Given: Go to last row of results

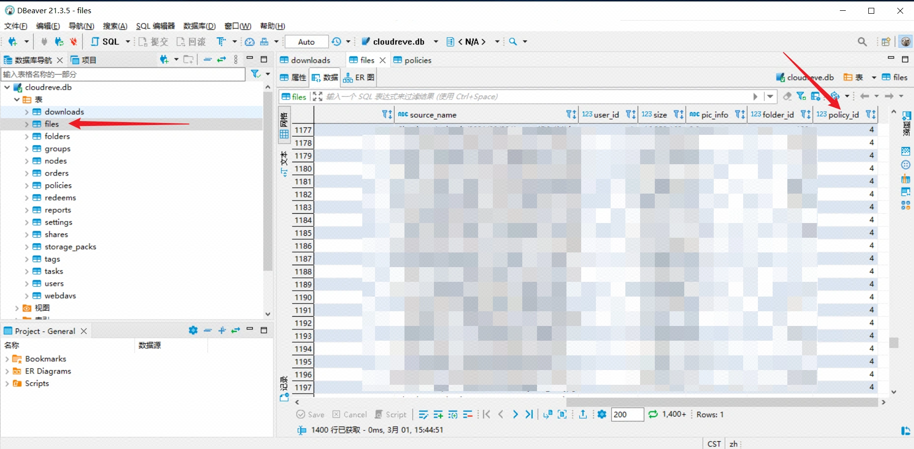Looking at the screenshot, I should 529,415.
